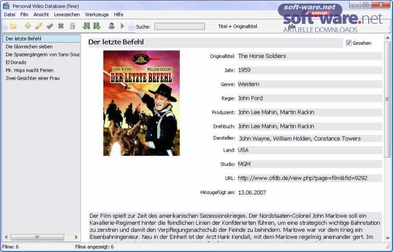Viewport: 393px width, 252px height.
Task: Click the film list scroll right arrow
Action: coord(77,237)
